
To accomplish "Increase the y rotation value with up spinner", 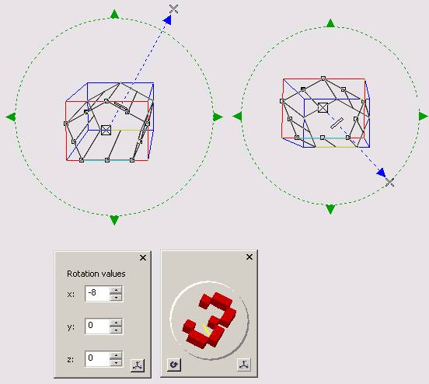I will (117, 323).
